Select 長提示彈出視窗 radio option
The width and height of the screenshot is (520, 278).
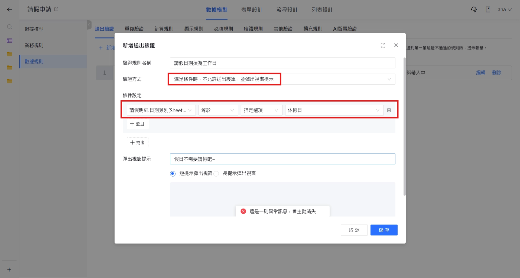coord(216,174)
